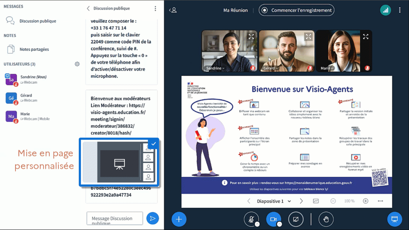Open the Actions plus menu
Screen dimensions: 409x230
pyautogui.click(x=179, y=219)
